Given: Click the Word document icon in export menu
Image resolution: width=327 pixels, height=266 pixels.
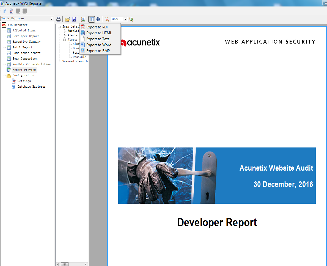Looking at the screenshot, I should pyautogui.click(x=83, y=45).
